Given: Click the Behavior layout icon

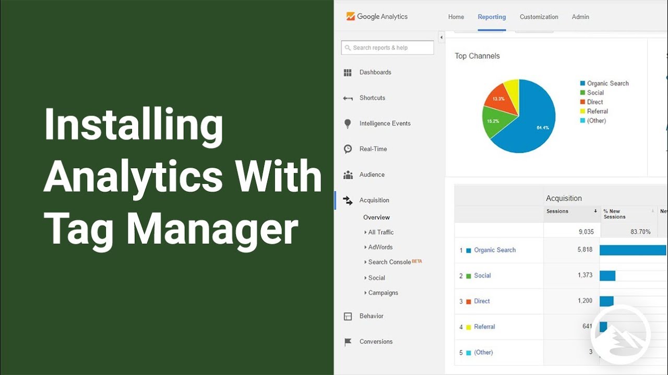Looking at the screenshot, I should (x=348, y=316).
